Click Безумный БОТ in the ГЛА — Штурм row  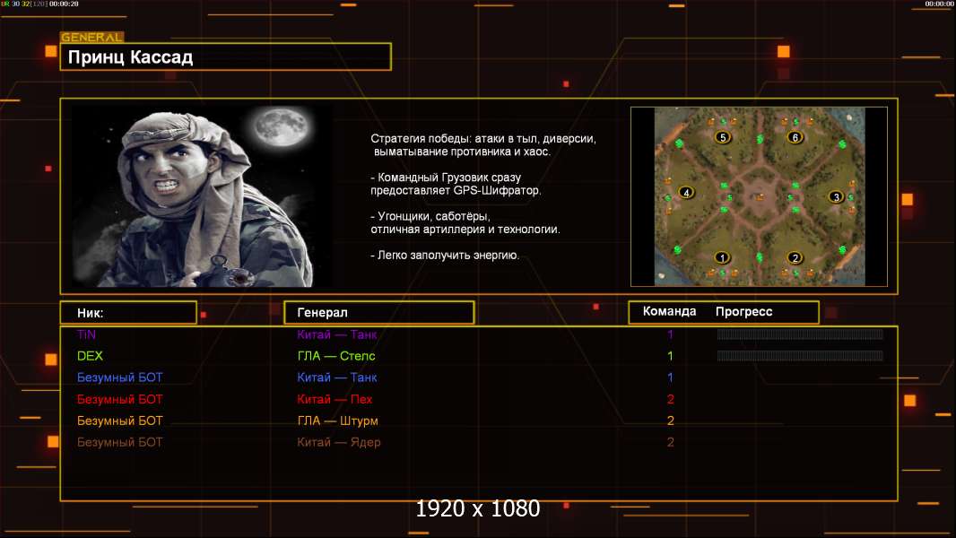[120, 421]
